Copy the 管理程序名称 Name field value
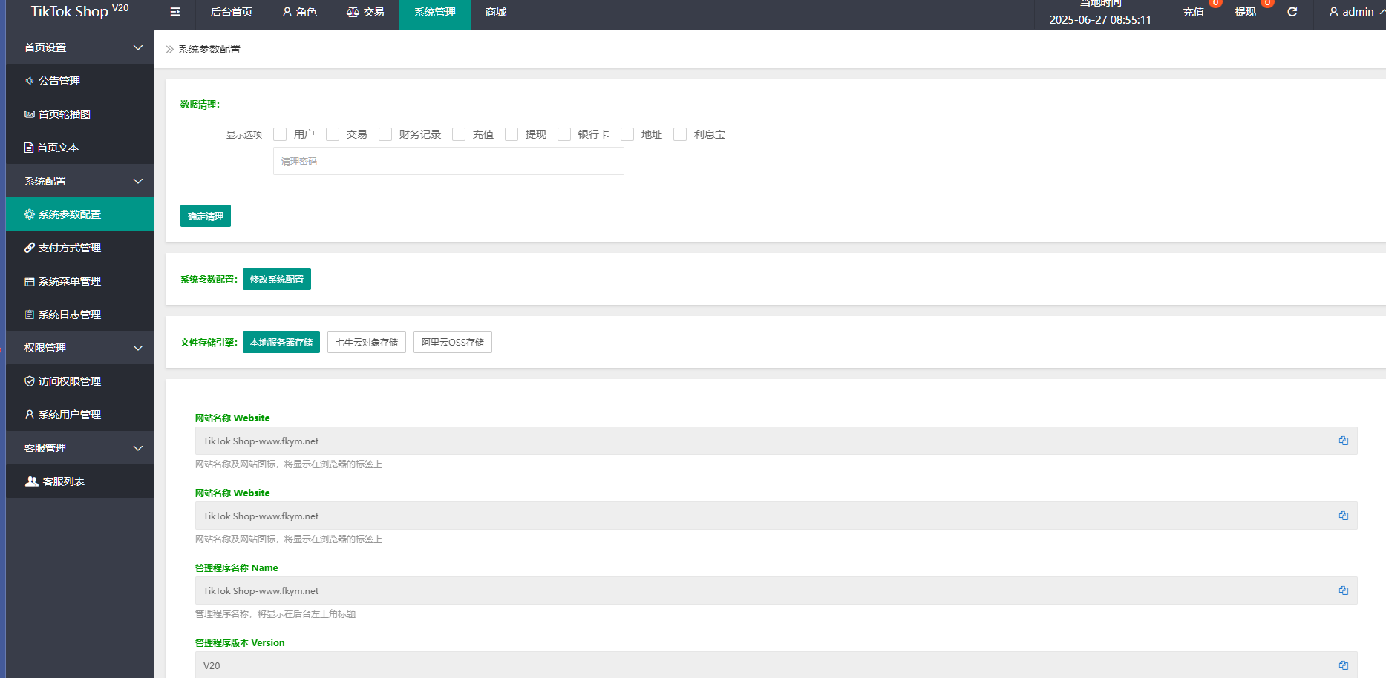This screenshot has height=678, width=1386. [1343, 590]
